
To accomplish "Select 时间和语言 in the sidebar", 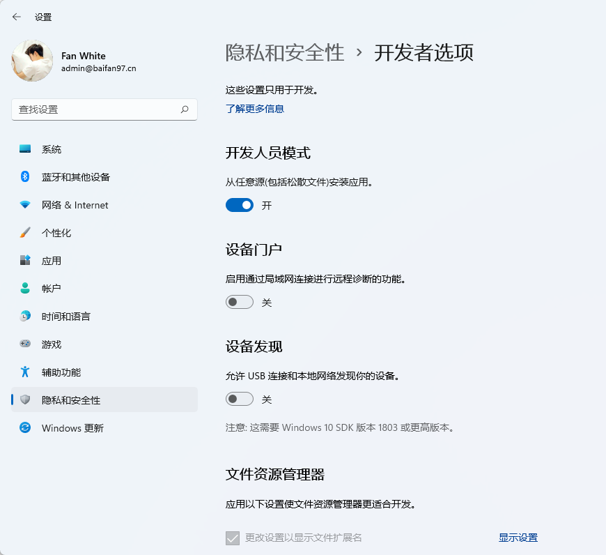I will pos(65,317).
